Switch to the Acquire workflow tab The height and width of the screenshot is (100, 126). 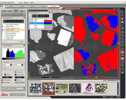tap(22, 6)
